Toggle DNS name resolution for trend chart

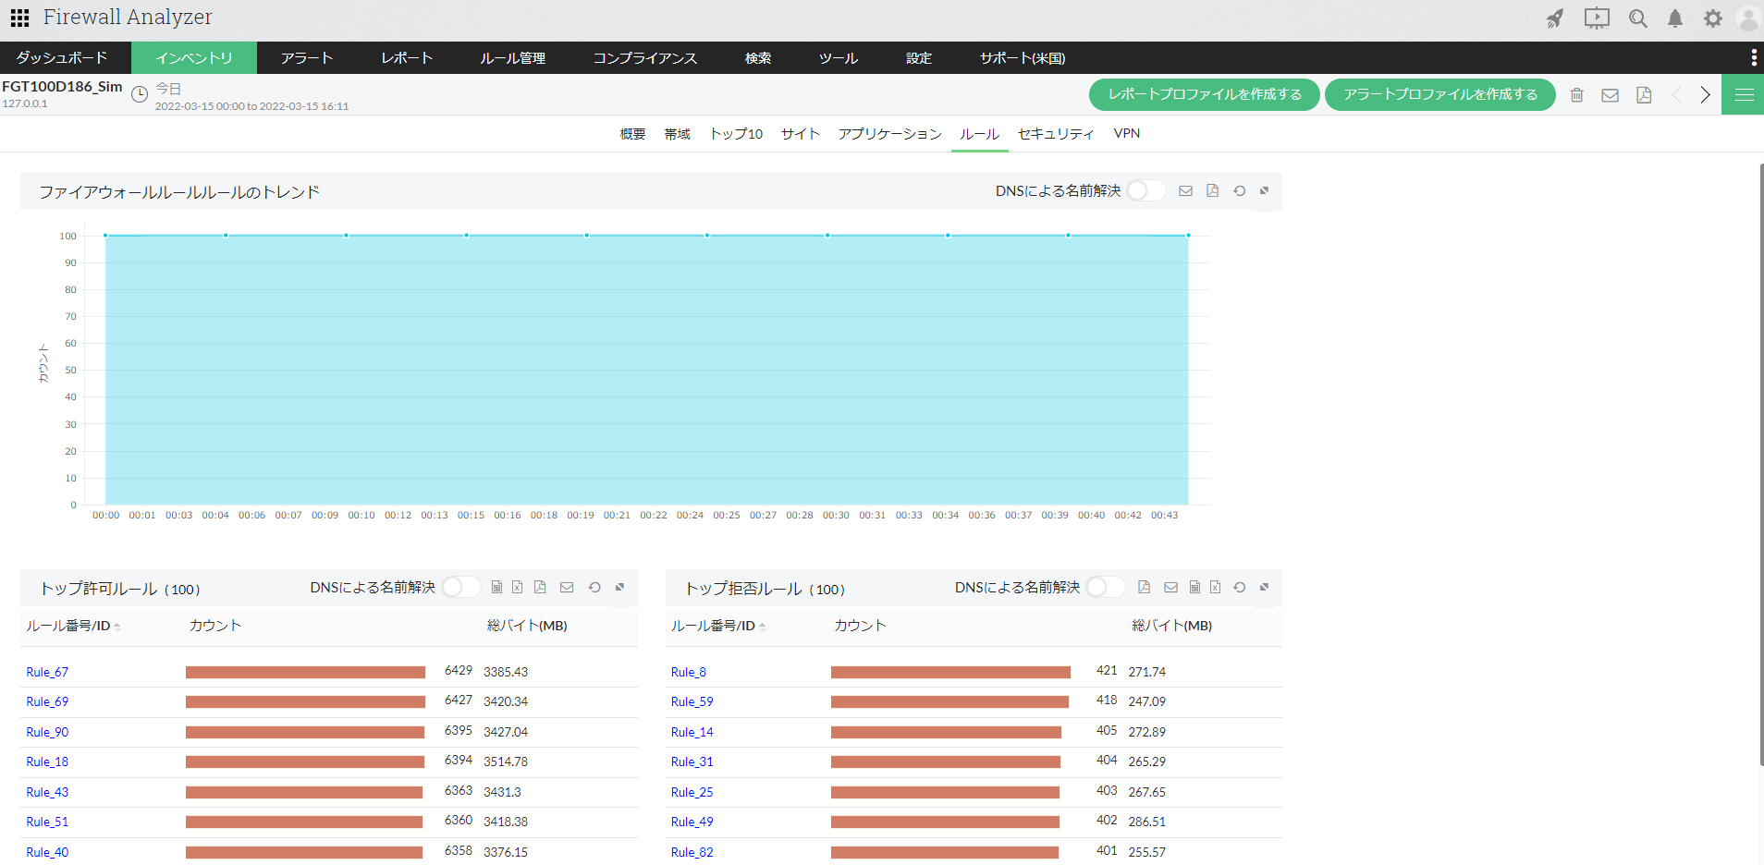[1145, 191]
